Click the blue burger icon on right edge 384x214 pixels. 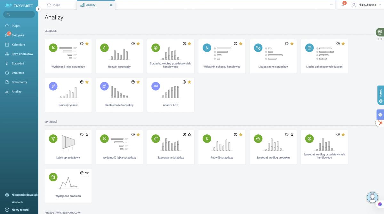(x=380, y=114)
